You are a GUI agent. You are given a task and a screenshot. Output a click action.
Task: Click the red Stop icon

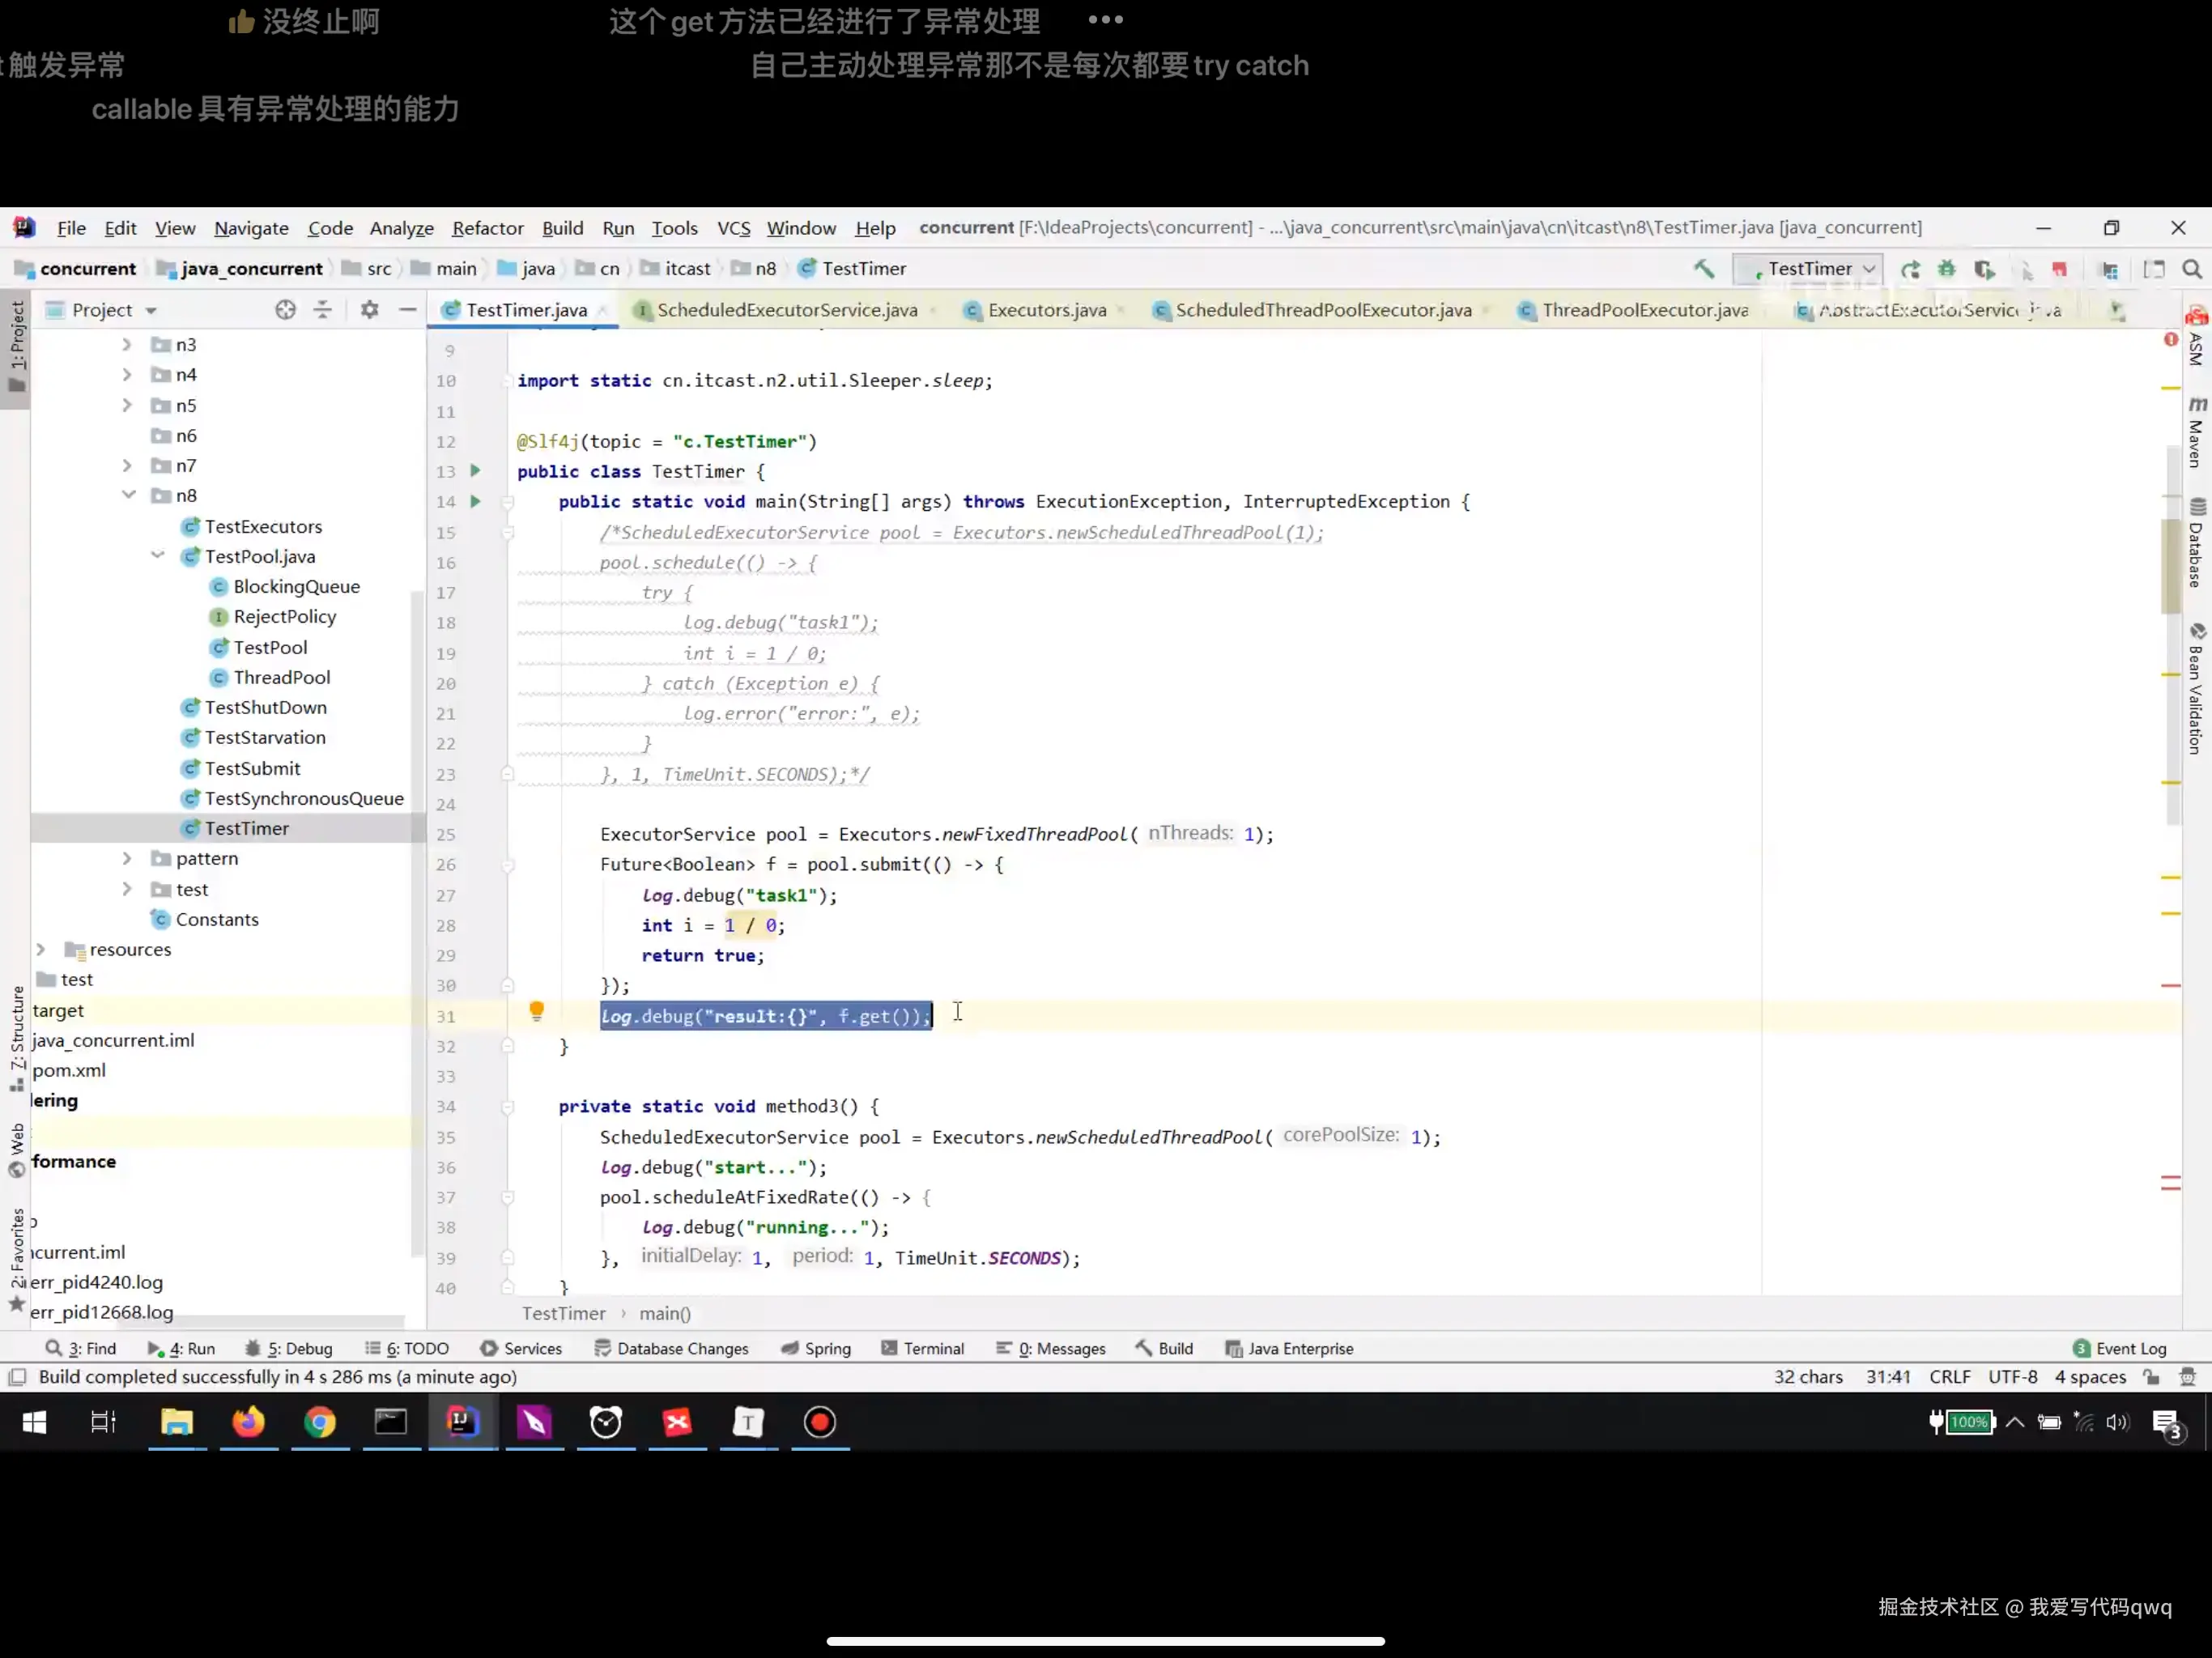click(2059, 269)
